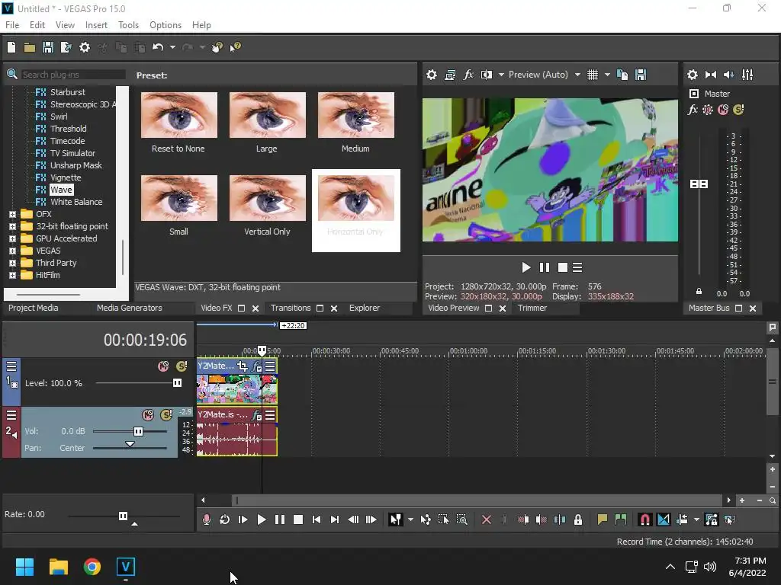Viewport: 781px width, 585px height.
Task: Select Normal Edit tool in timeline toolbar
Action: pos(396,519)
